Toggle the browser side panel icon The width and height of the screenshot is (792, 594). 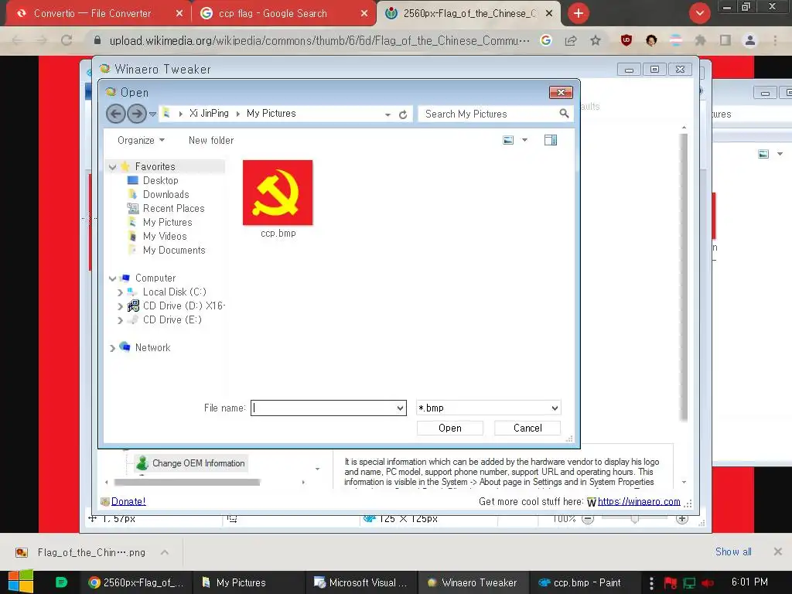[x=725, y=40]
